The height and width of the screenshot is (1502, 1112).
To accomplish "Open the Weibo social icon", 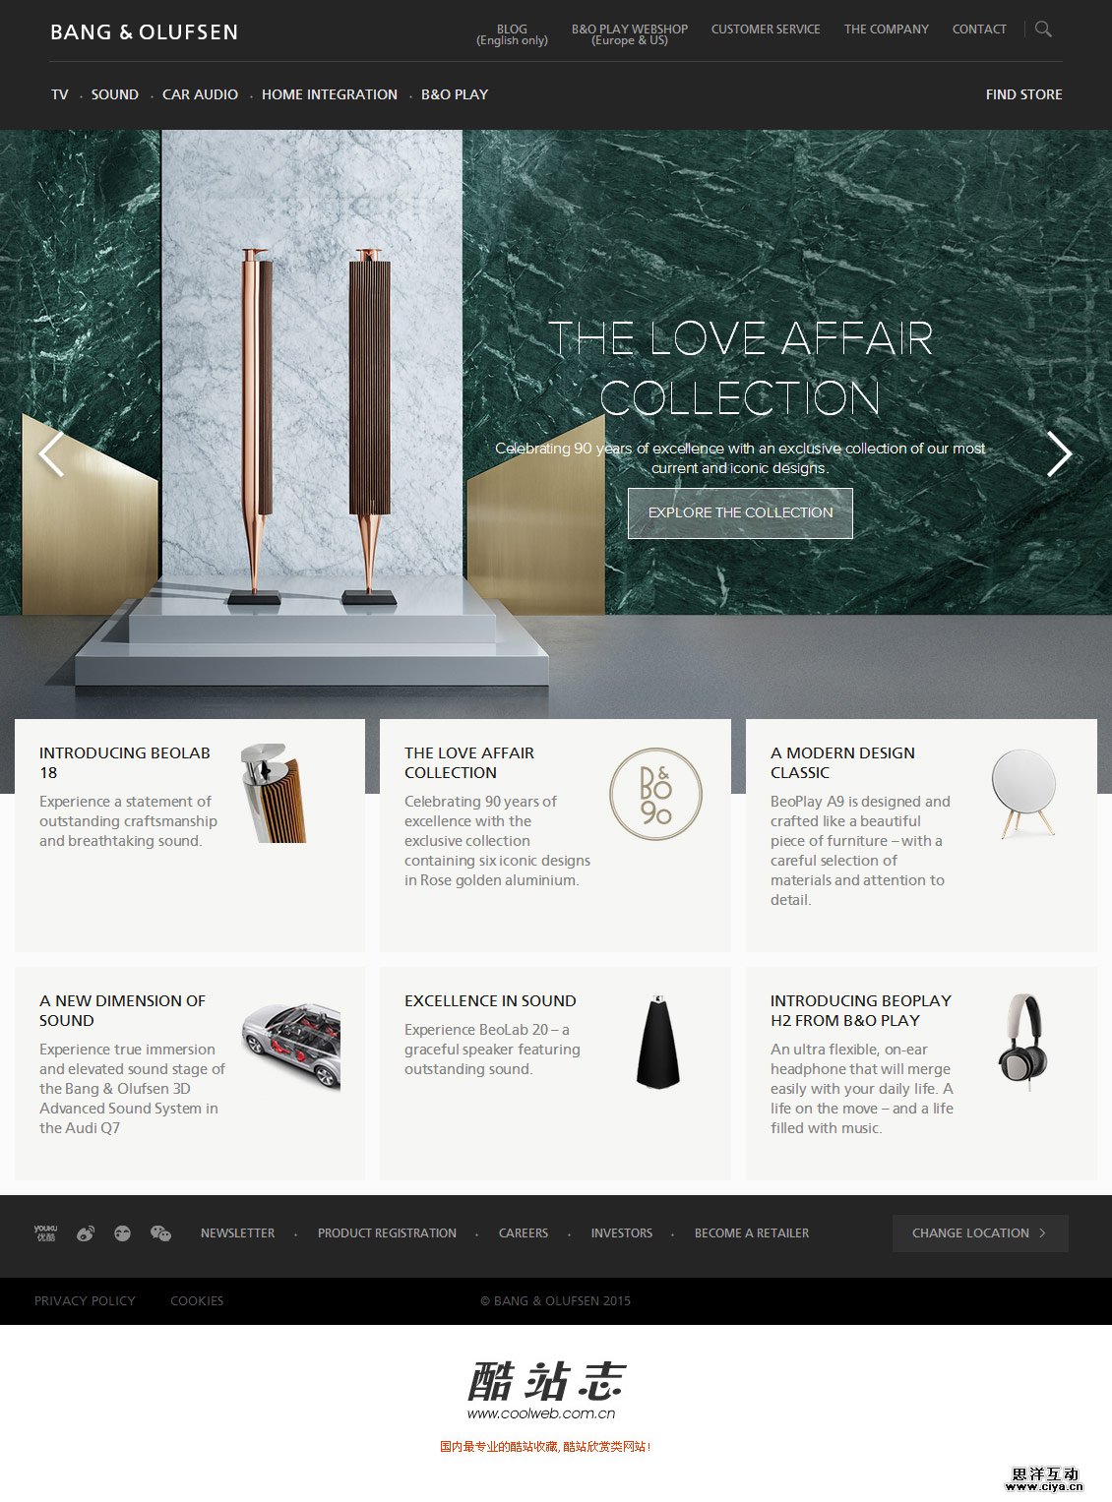I will pos(86,1233).
